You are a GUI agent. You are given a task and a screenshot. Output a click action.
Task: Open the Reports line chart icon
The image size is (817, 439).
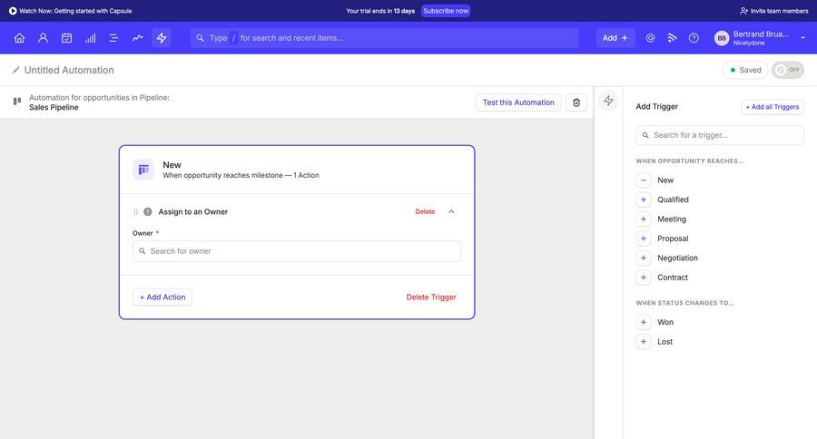point(137,38)
